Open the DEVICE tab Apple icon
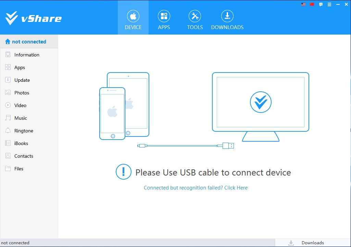The height and width of the screenshot is (247, 351). coord(133,16)
